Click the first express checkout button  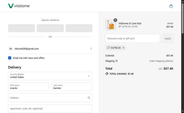(x=21, y=28)
